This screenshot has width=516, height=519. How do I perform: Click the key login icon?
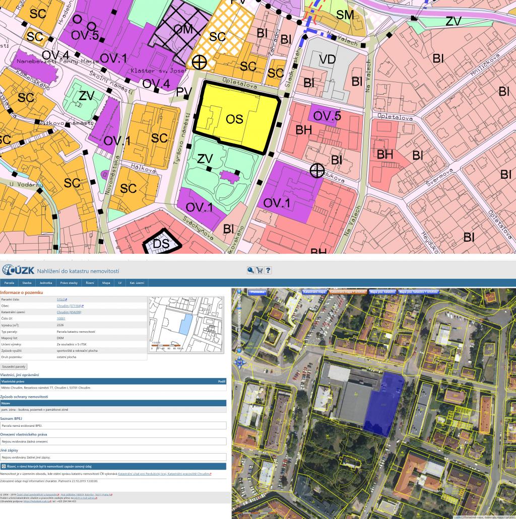[250, 270]
